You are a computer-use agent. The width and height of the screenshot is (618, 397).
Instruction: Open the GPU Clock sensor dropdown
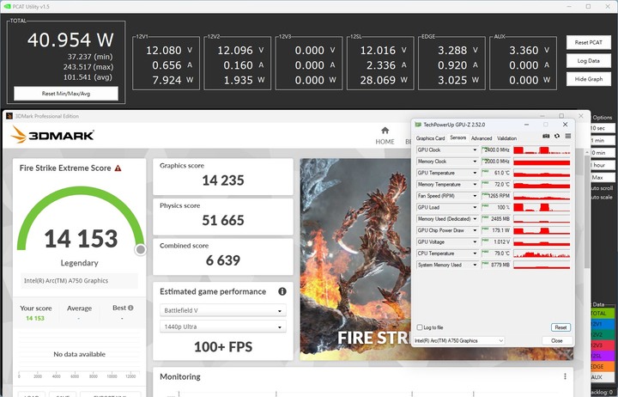[475, 150]
